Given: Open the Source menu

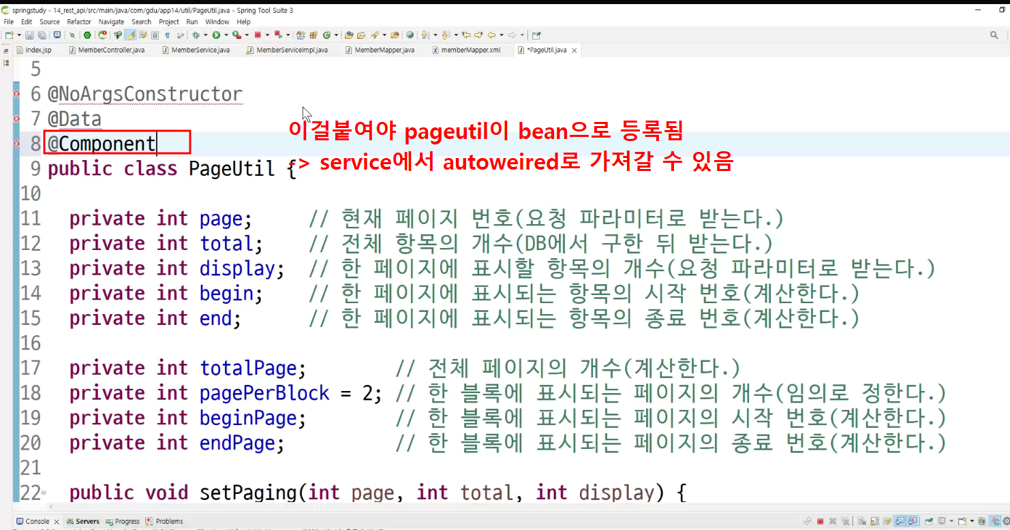Looking at the screenshot, I should (x=50, y=22).
